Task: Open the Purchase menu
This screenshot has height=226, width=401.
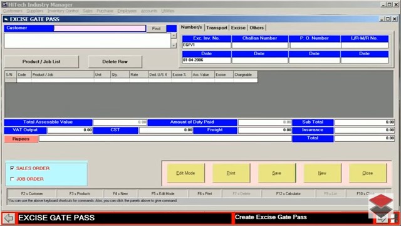Action: [x=105, y=11]
